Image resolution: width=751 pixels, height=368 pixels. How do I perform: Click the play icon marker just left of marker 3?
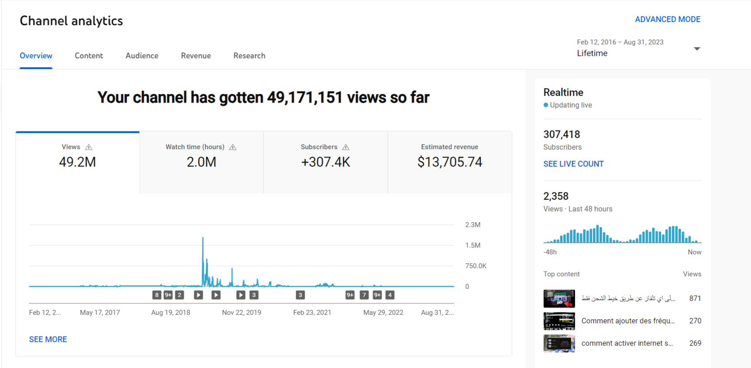pyautogui.click(x=241, y=295)
